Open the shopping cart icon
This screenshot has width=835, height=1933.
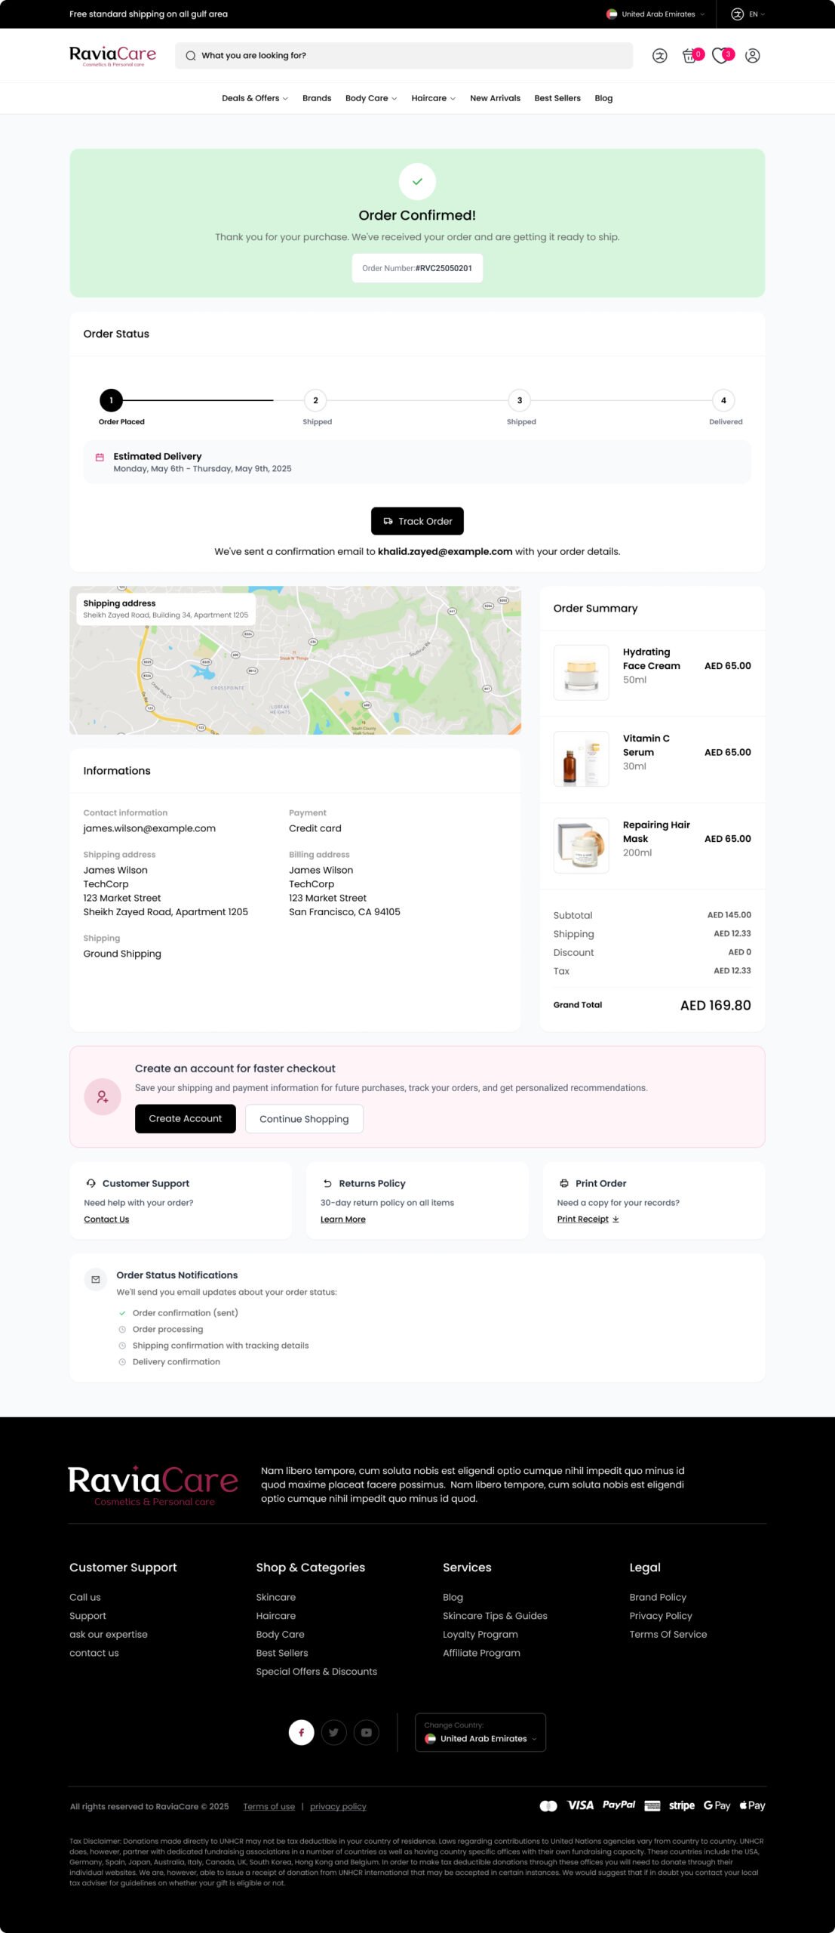point(689,56)
